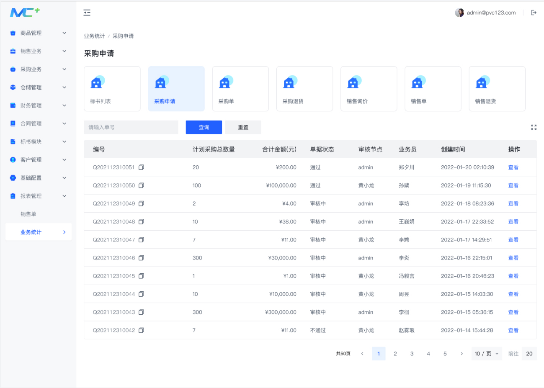Expand the 客户管理 sidebar menu
Viewport: 544px width, 388px height.
click(x=39, y=160)
